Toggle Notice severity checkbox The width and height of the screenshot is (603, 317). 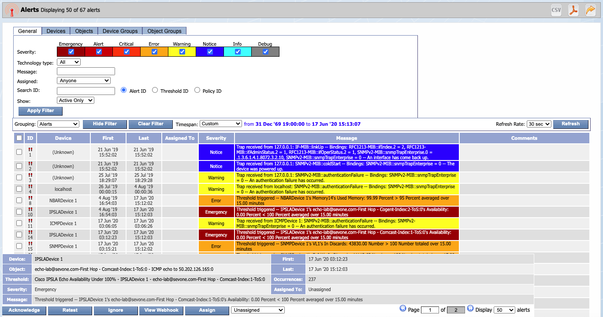coord(210,52)
